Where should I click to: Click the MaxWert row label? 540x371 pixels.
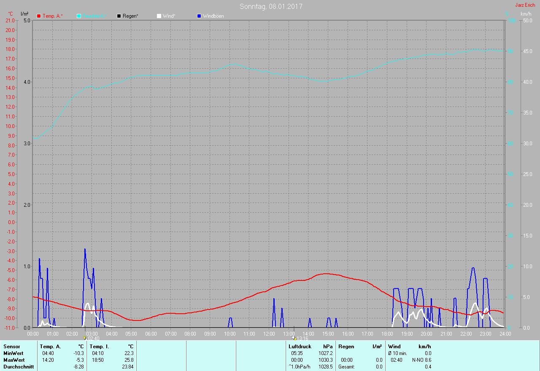pyautogui.click(x=14, y=360)
